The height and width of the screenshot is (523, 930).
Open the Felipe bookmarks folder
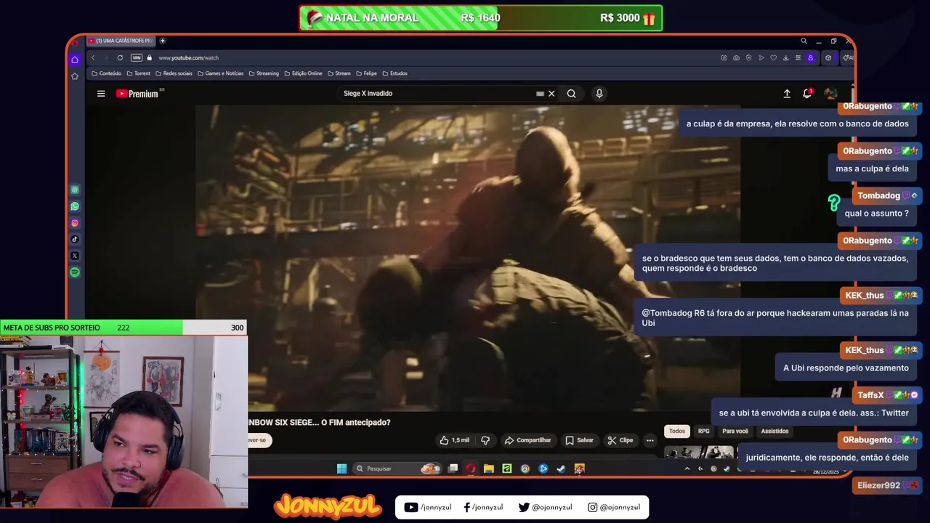367,73
